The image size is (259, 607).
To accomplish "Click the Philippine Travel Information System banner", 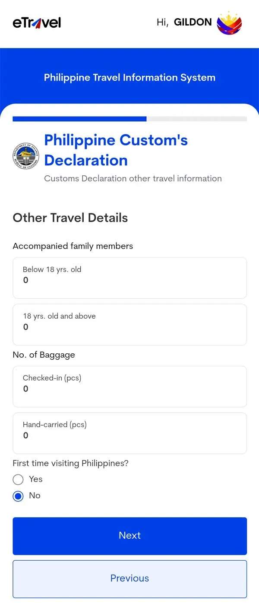I will [129, 77].
